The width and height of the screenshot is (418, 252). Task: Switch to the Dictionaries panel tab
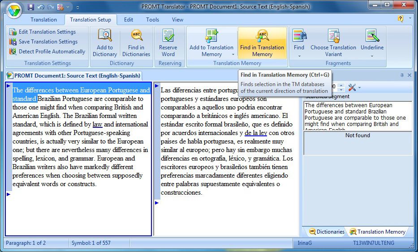point(327,232)
